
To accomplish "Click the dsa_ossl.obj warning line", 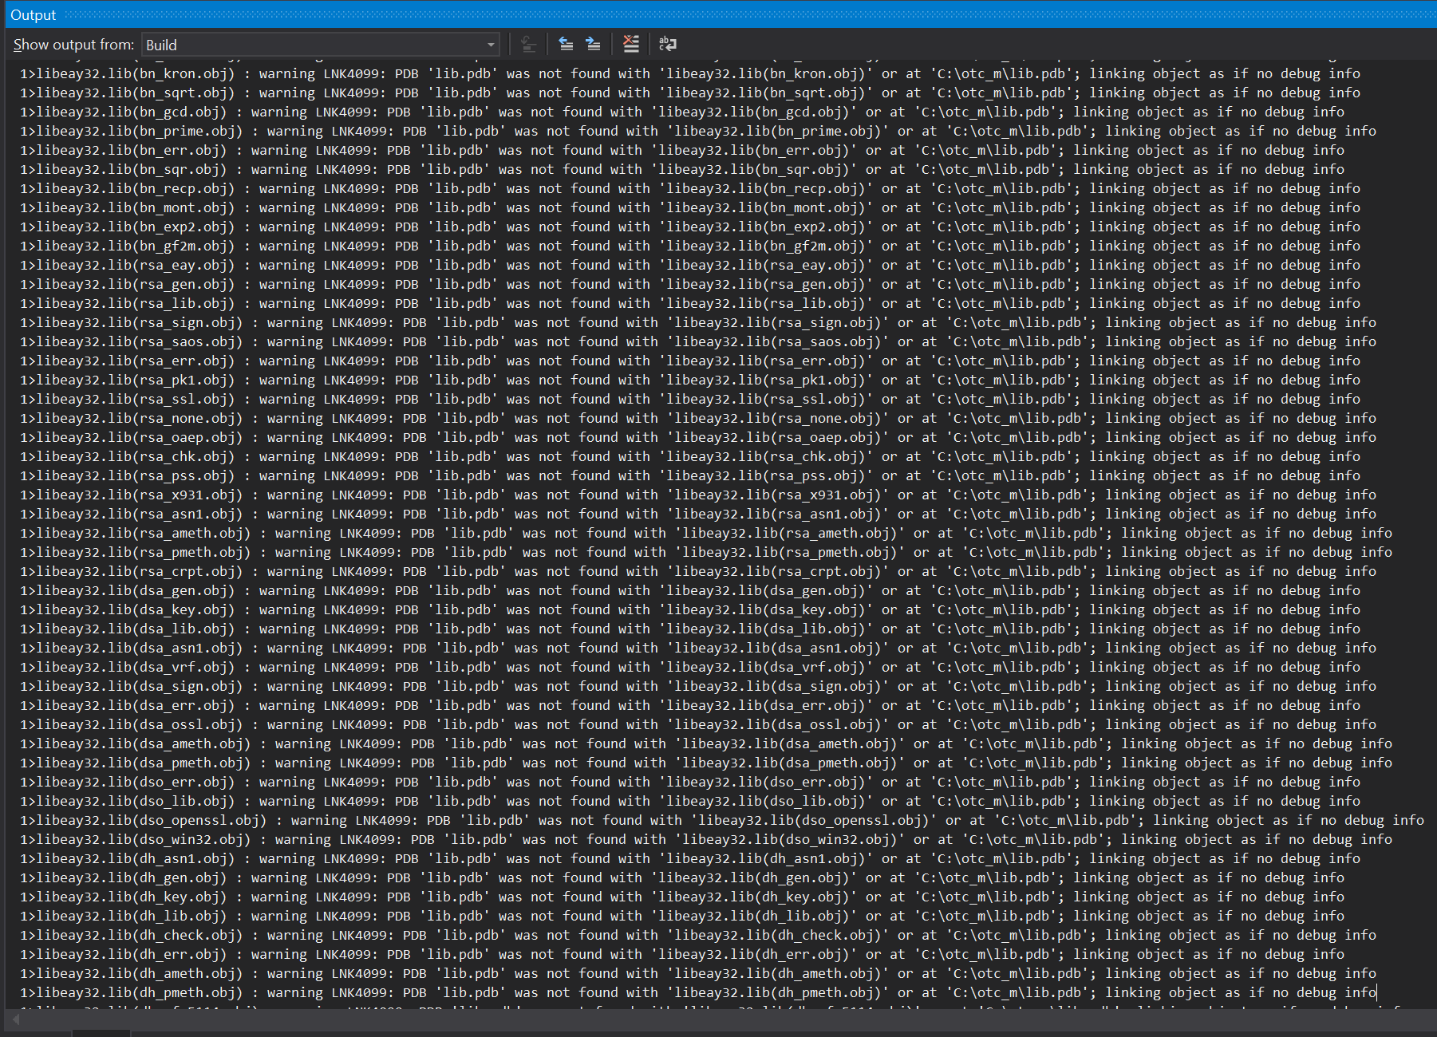I will pos(698,724).
